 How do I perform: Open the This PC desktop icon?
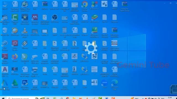pyautogui.click(x=5, y=5)
